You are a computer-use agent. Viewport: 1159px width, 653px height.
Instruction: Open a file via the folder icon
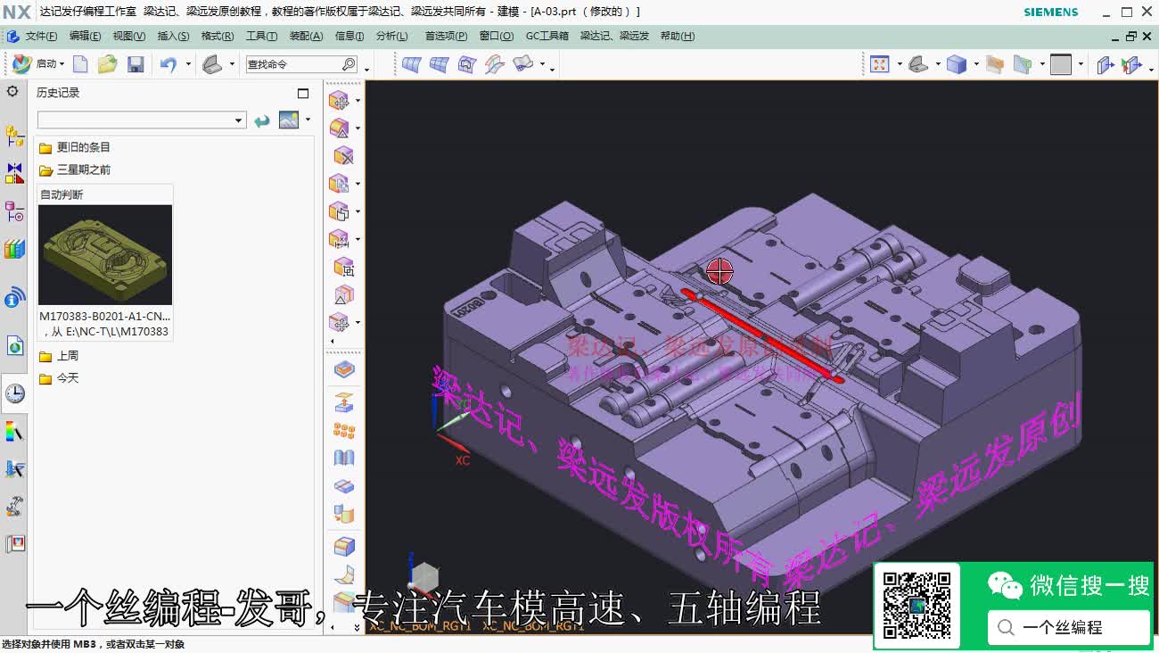pyautogui.click(x=108, y=64)
